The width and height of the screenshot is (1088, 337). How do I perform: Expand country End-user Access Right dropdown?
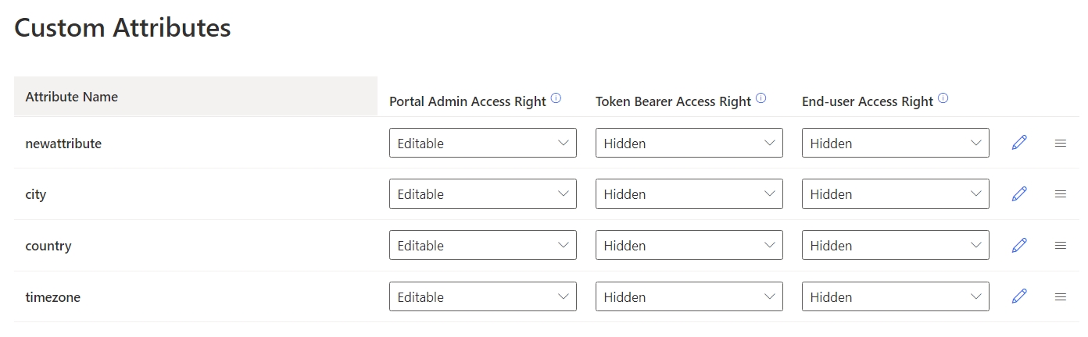click(x=895, y=246)
